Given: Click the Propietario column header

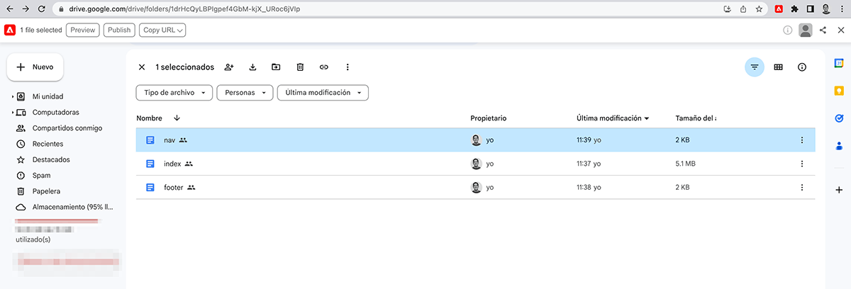Looking at the screenshot, I should [x=488, y=118].
